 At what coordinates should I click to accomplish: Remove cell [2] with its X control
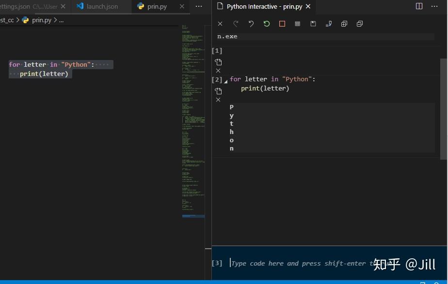click(218, 100)
